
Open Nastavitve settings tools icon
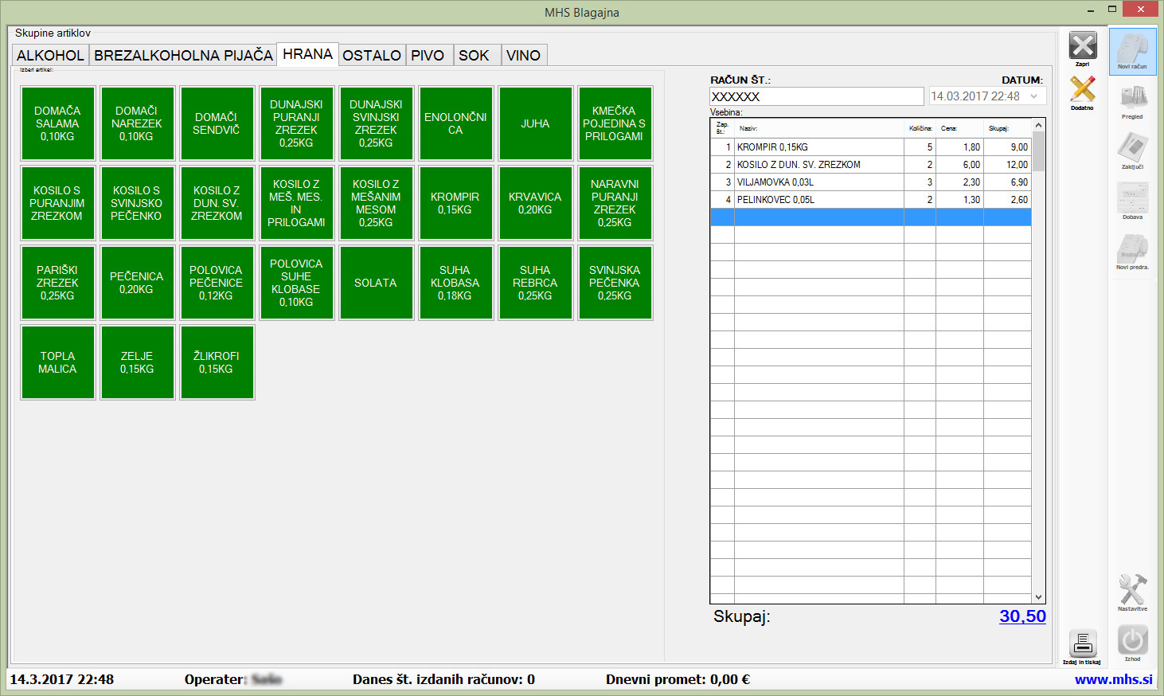[1132, 591]
